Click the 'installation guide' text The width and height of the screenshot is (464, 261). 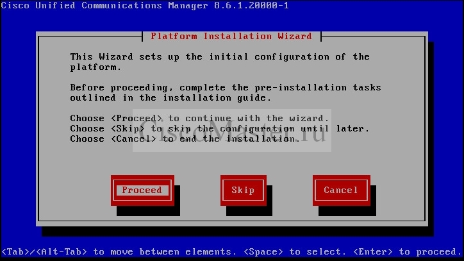click(x=217, y=97)
